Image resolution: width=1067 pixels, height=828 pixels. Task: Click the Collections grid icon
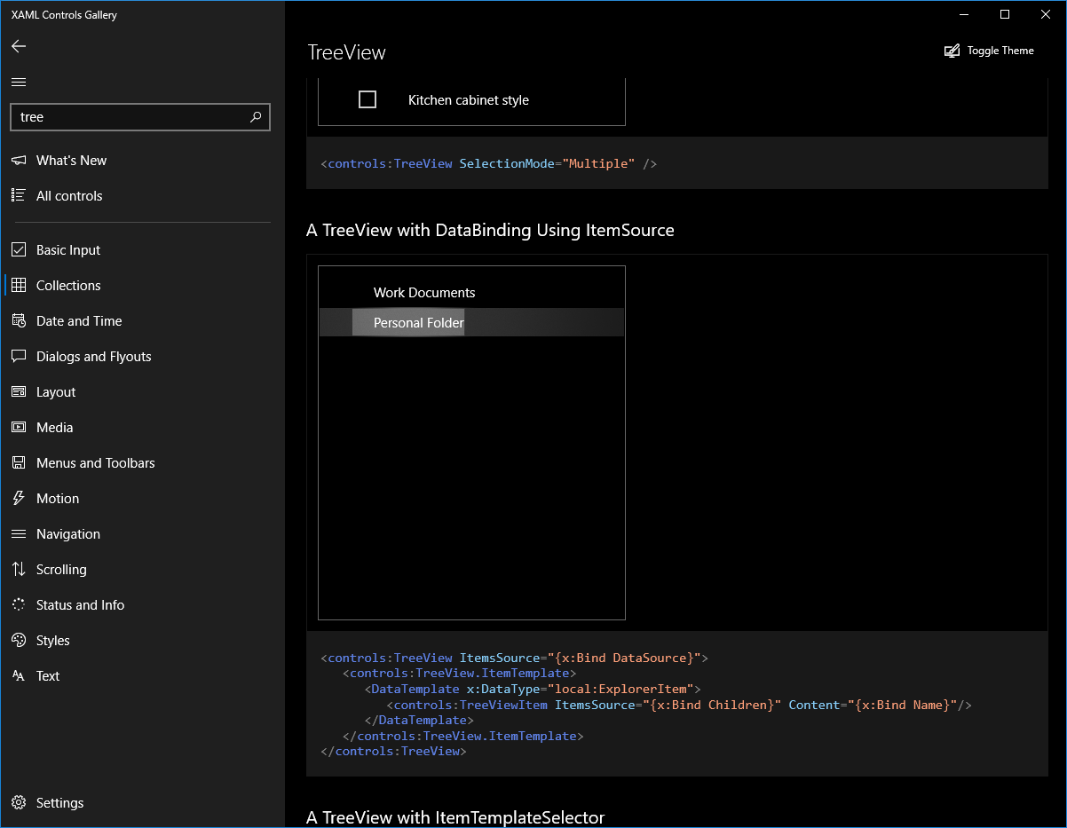click(x=19, y=285)
